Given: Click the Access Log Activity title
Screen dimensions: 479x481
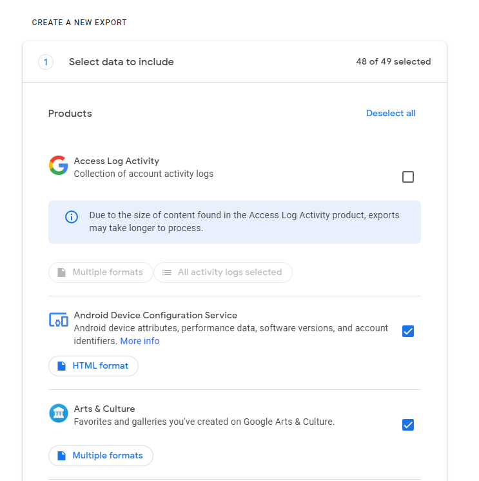Looking at the screenshot, I should coord(117,161).
